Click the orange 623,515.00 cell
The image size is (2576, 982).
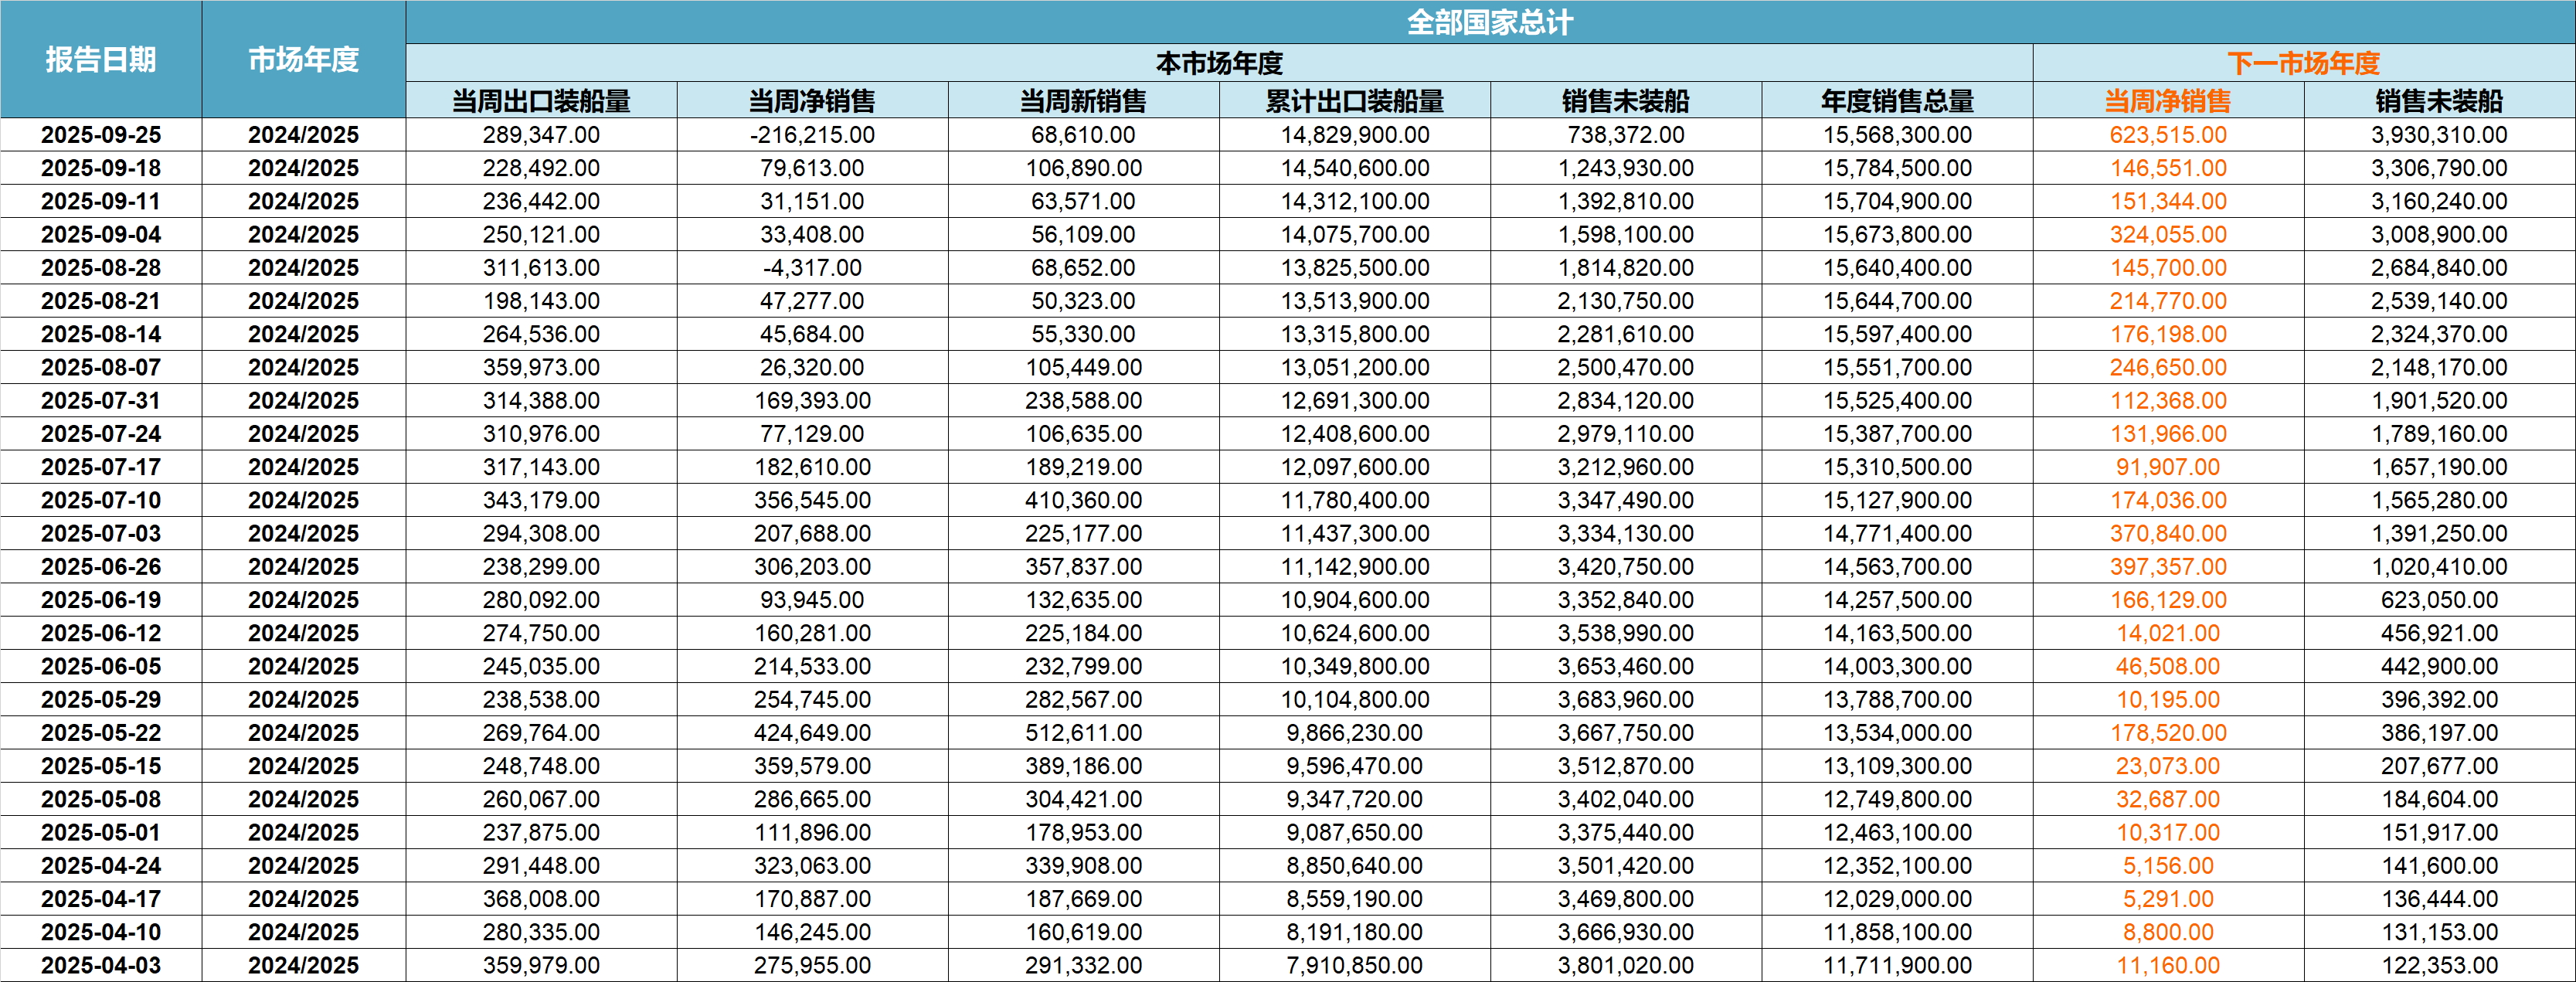(2167, 135)
